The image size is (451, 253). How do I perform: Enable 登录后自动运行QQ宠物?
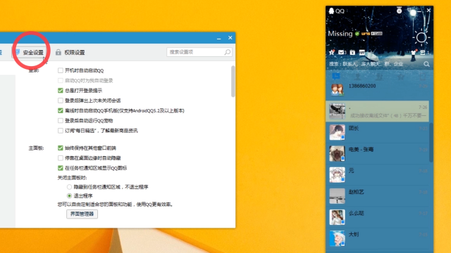pos(61,120)
